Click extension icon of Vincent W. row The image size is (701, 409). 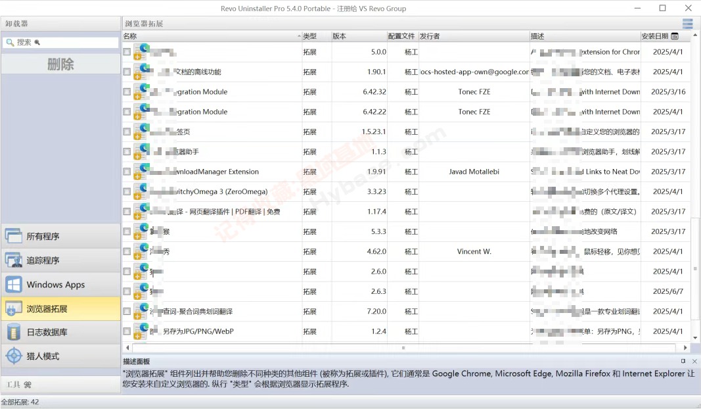[x=141, y=251]
